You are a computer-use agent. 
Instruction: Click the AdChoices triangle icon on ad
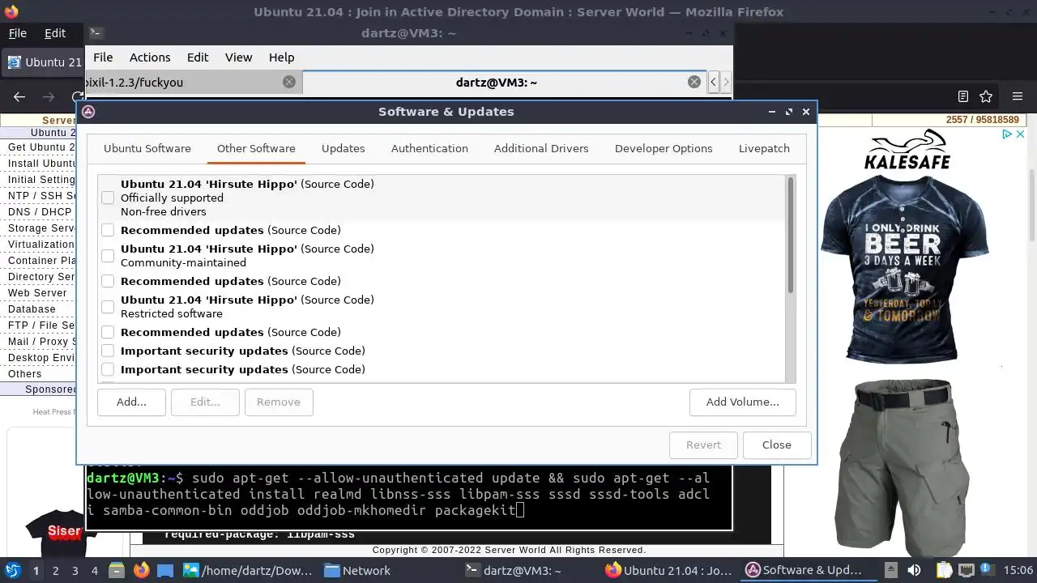click(x=1007, y=134)
